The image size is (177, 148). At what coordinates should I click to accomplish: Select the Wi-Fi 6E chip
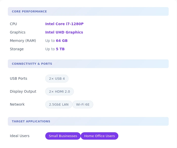(x=83, y=104)
